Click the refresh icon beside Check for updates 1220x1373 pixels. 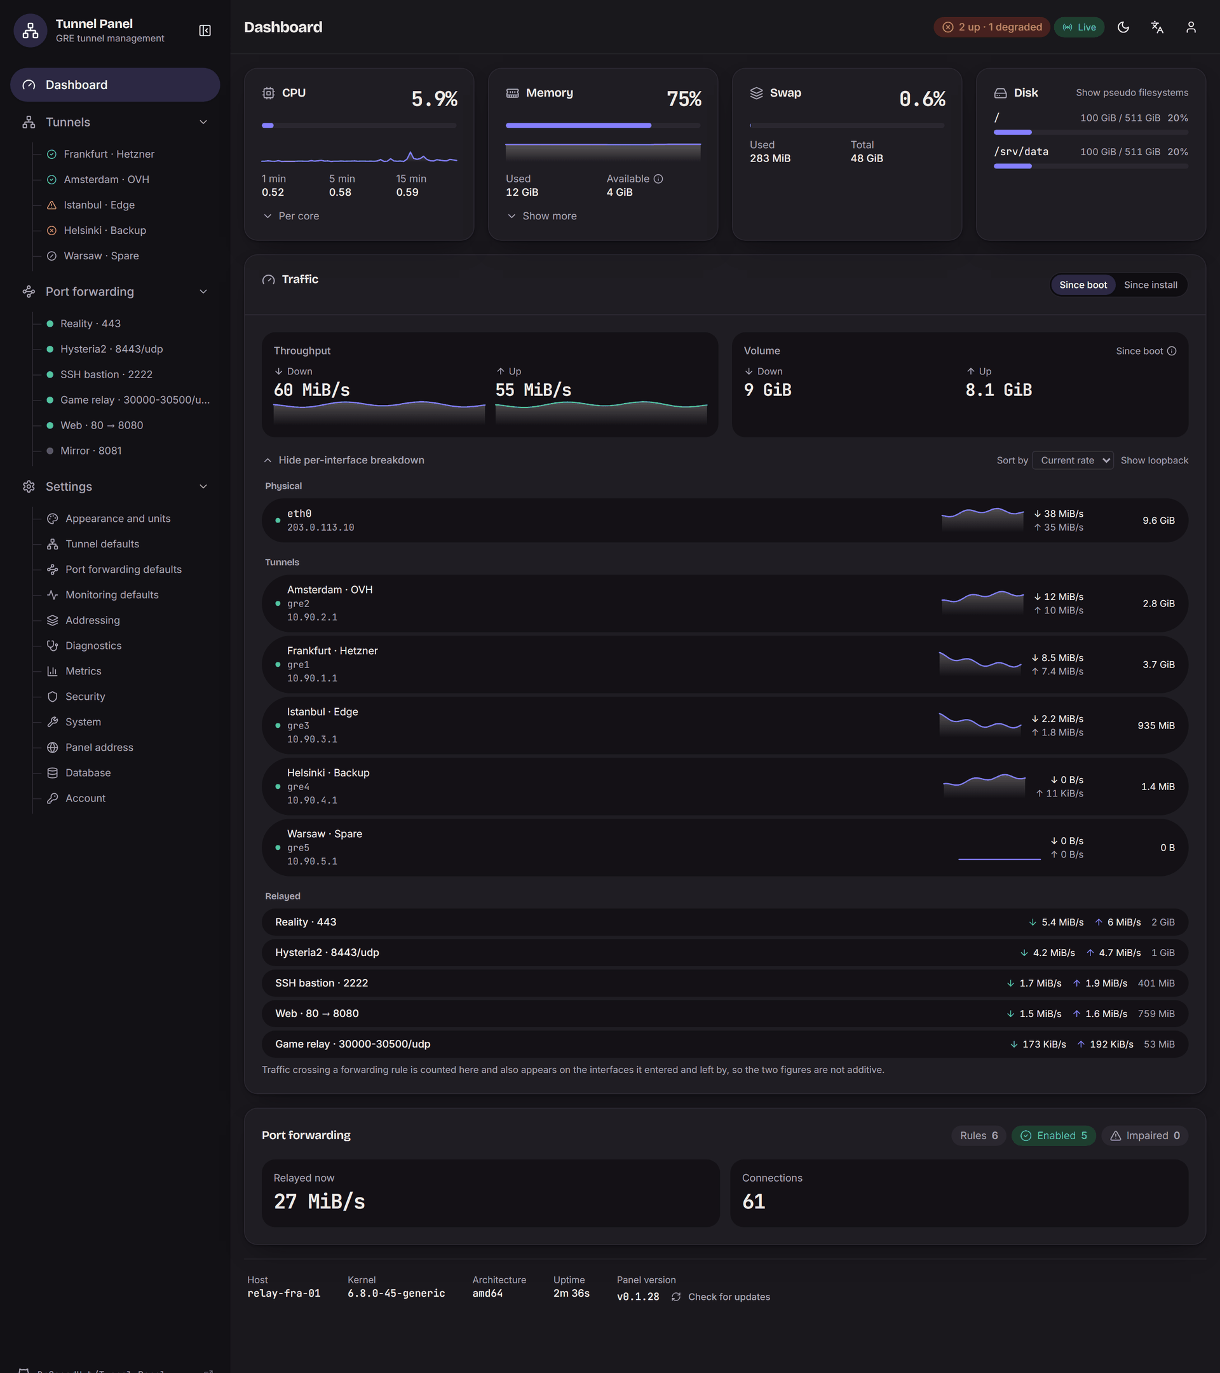pyautogui.click(x=676, y=1297)
